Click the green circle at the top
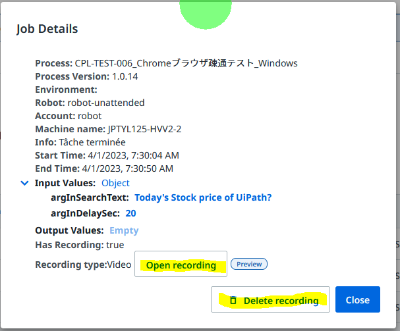Screen dimensions: 400x331 point(206,13)
